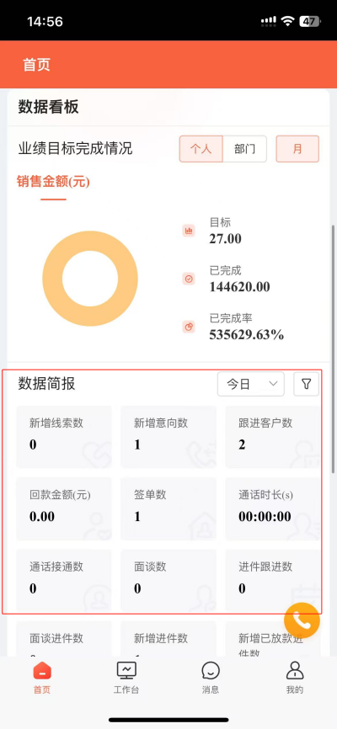This screenshot has height=729, width=337.
Task: Tap the 已完成 checkmark icon
Action: click(x=189, y=279)
